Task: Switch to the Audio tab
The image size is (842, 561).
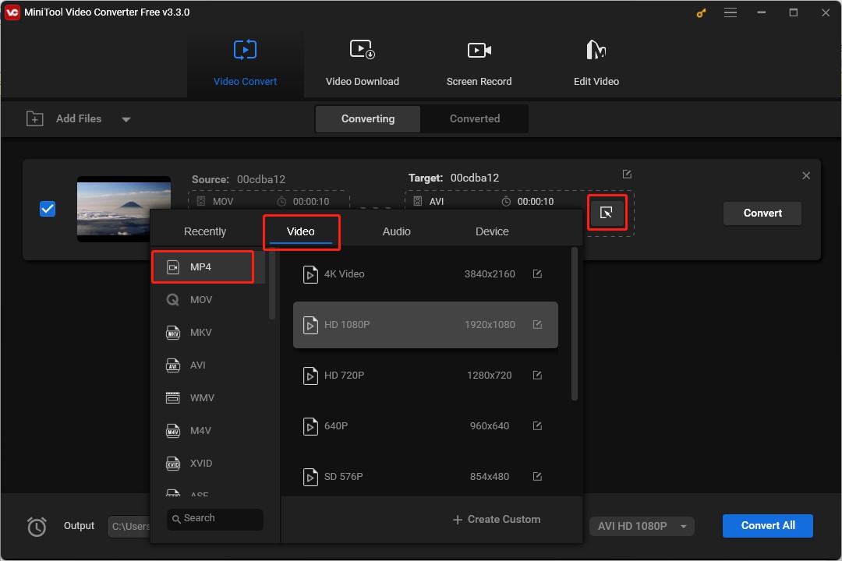Action: click(397, 231)
